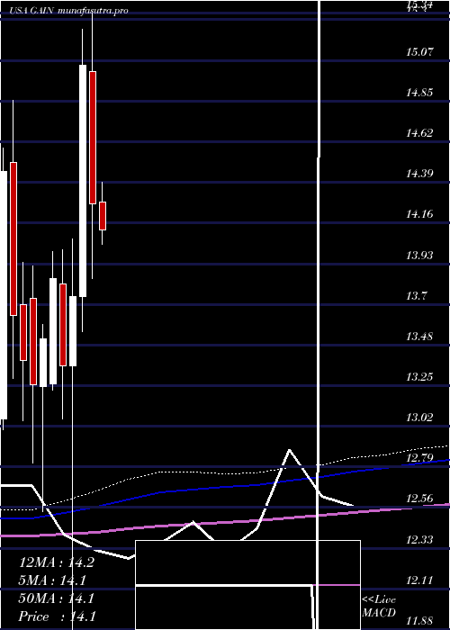Click the 12MA : 14.2 readout
Viewport: 450px width, 630px height.
pyautogui.click(x=57, y=562)
